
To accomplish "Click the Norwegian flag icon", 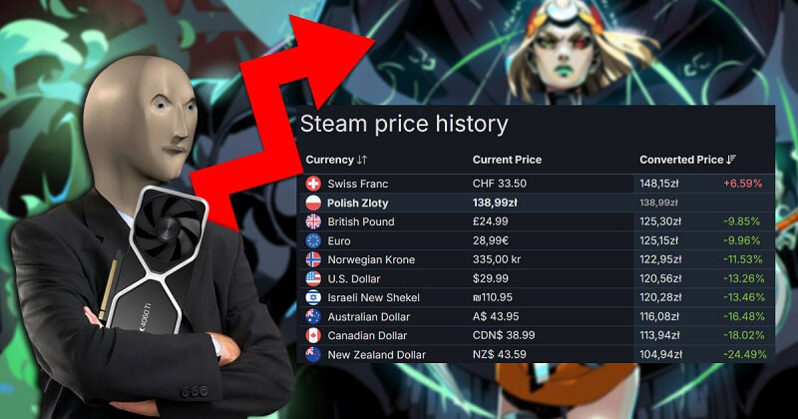I will click(x=313, y=259).
